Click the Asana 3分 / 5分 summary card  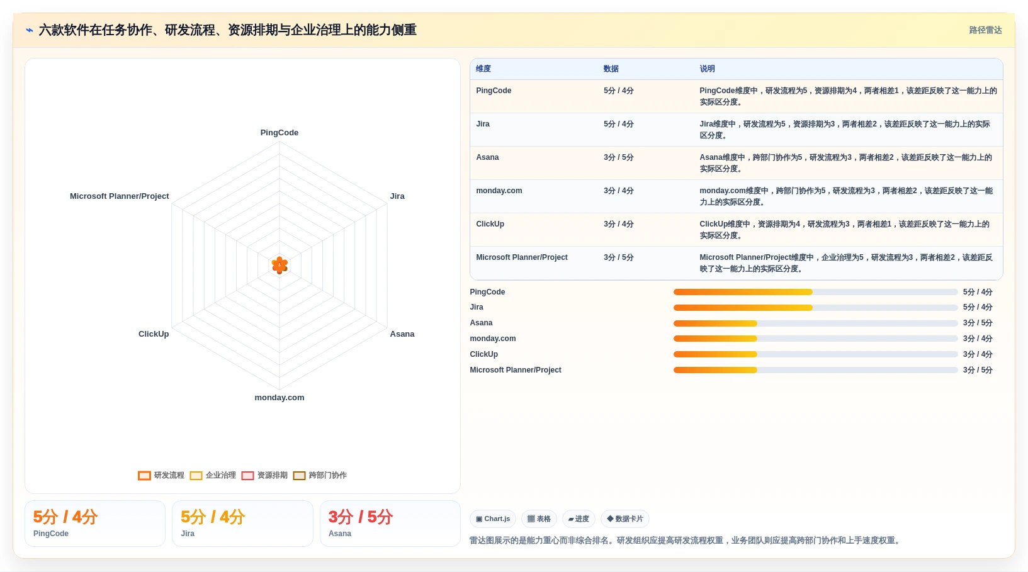point(390,524)
